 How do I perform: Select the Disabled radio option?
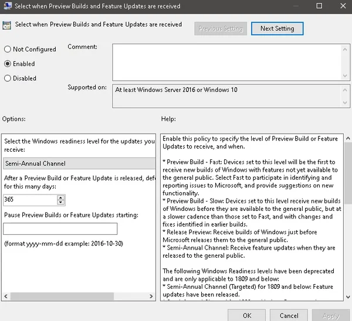(x=8, y=78)
